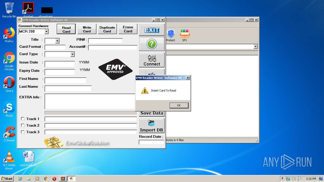Expand the Card Type combo box
Image resolution: width=324 pixels, height=182 pixels.
click(x=72, y=54)
